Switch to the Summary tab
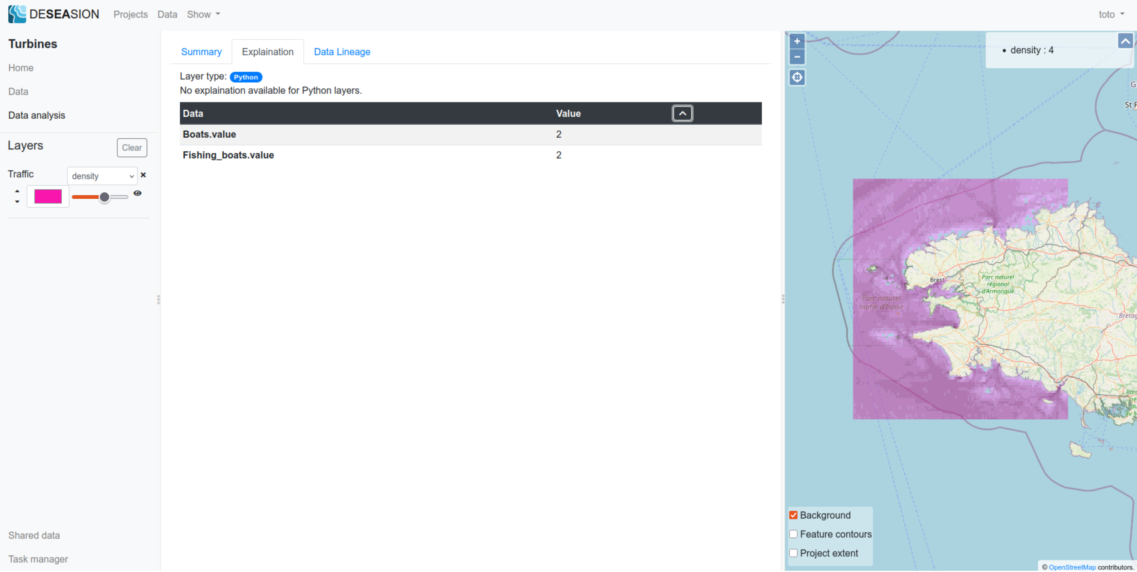The width and height of the screenshot is (1137, 572). click(x=201, y=51)
